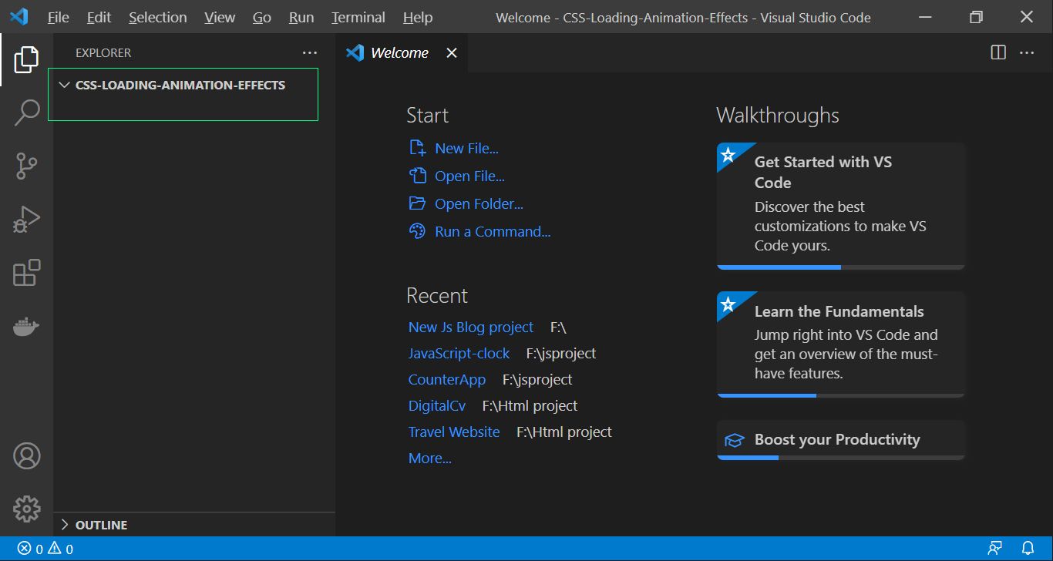Click the graduation cap icon on Boost your Productivity

(x=735, y=440)
